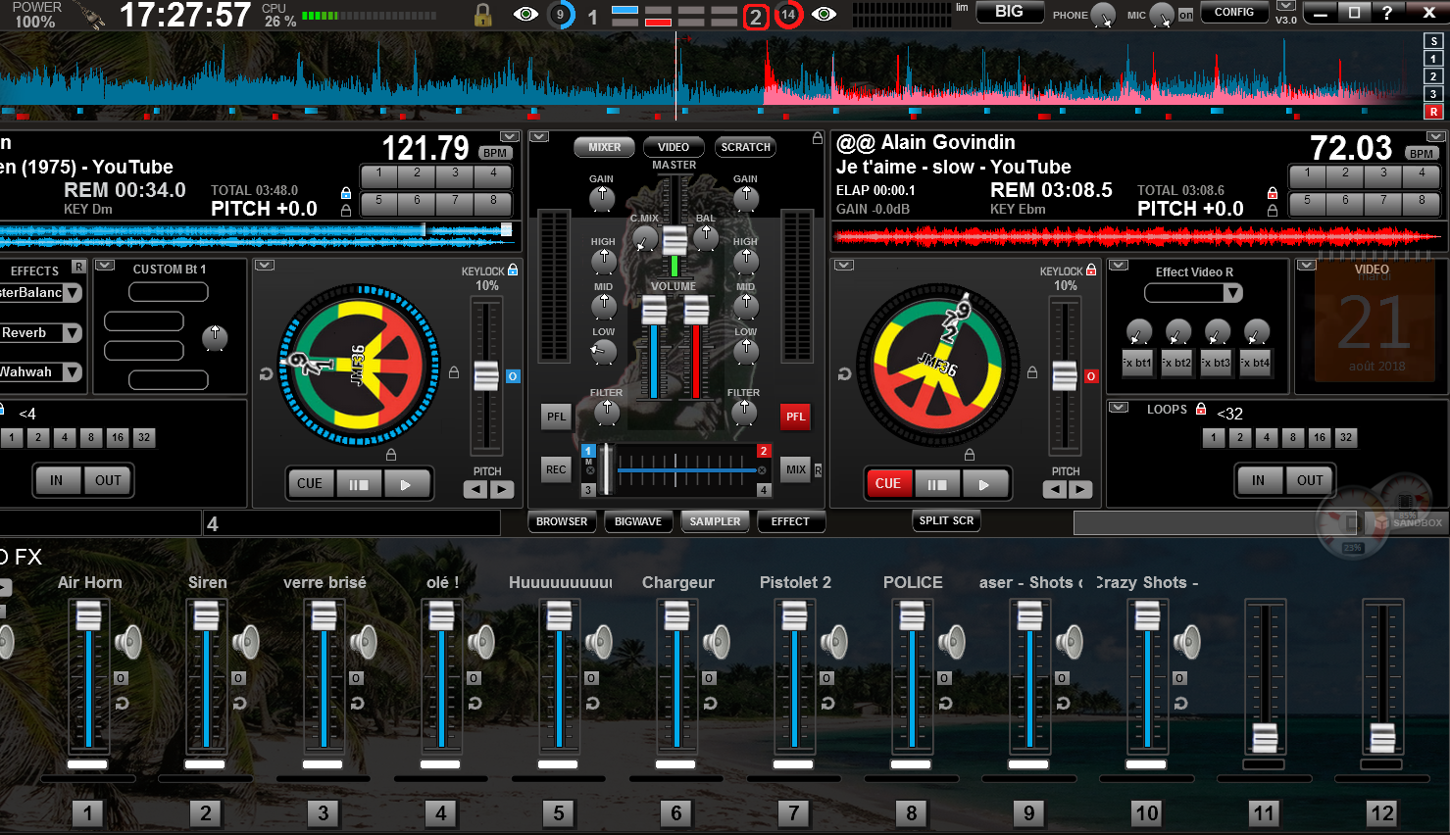Click the CONFIG button

tap(1234, 12)
